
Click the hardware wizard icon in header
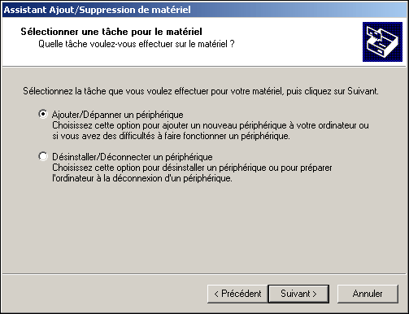[x=382, y=41]
